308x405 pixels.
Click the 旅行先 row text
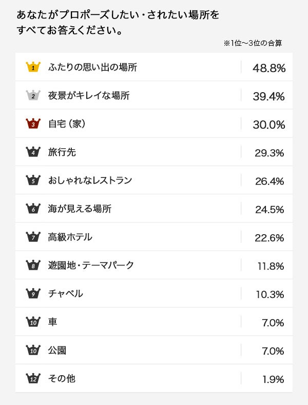click(62, 152)
